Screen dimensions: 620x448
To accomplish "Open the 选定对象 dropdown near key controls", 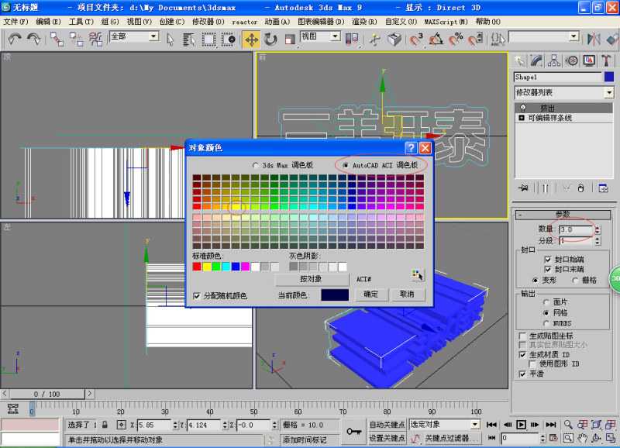I will 475,424.
